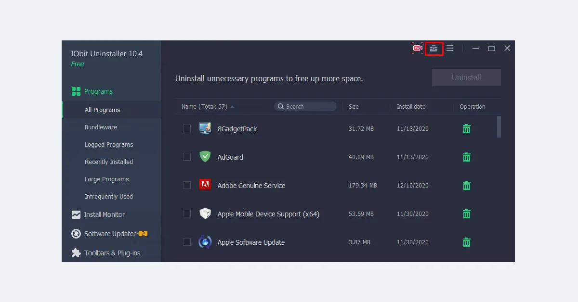Select Apple Mobile Device Support (x64) text
578x302 pixels.
pyautogui.click(x=268, y=214)
